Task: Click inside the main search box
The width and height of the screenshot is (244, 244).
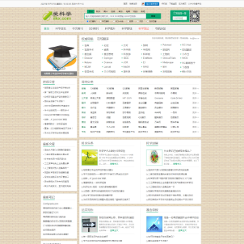Action: pos(115,16)
